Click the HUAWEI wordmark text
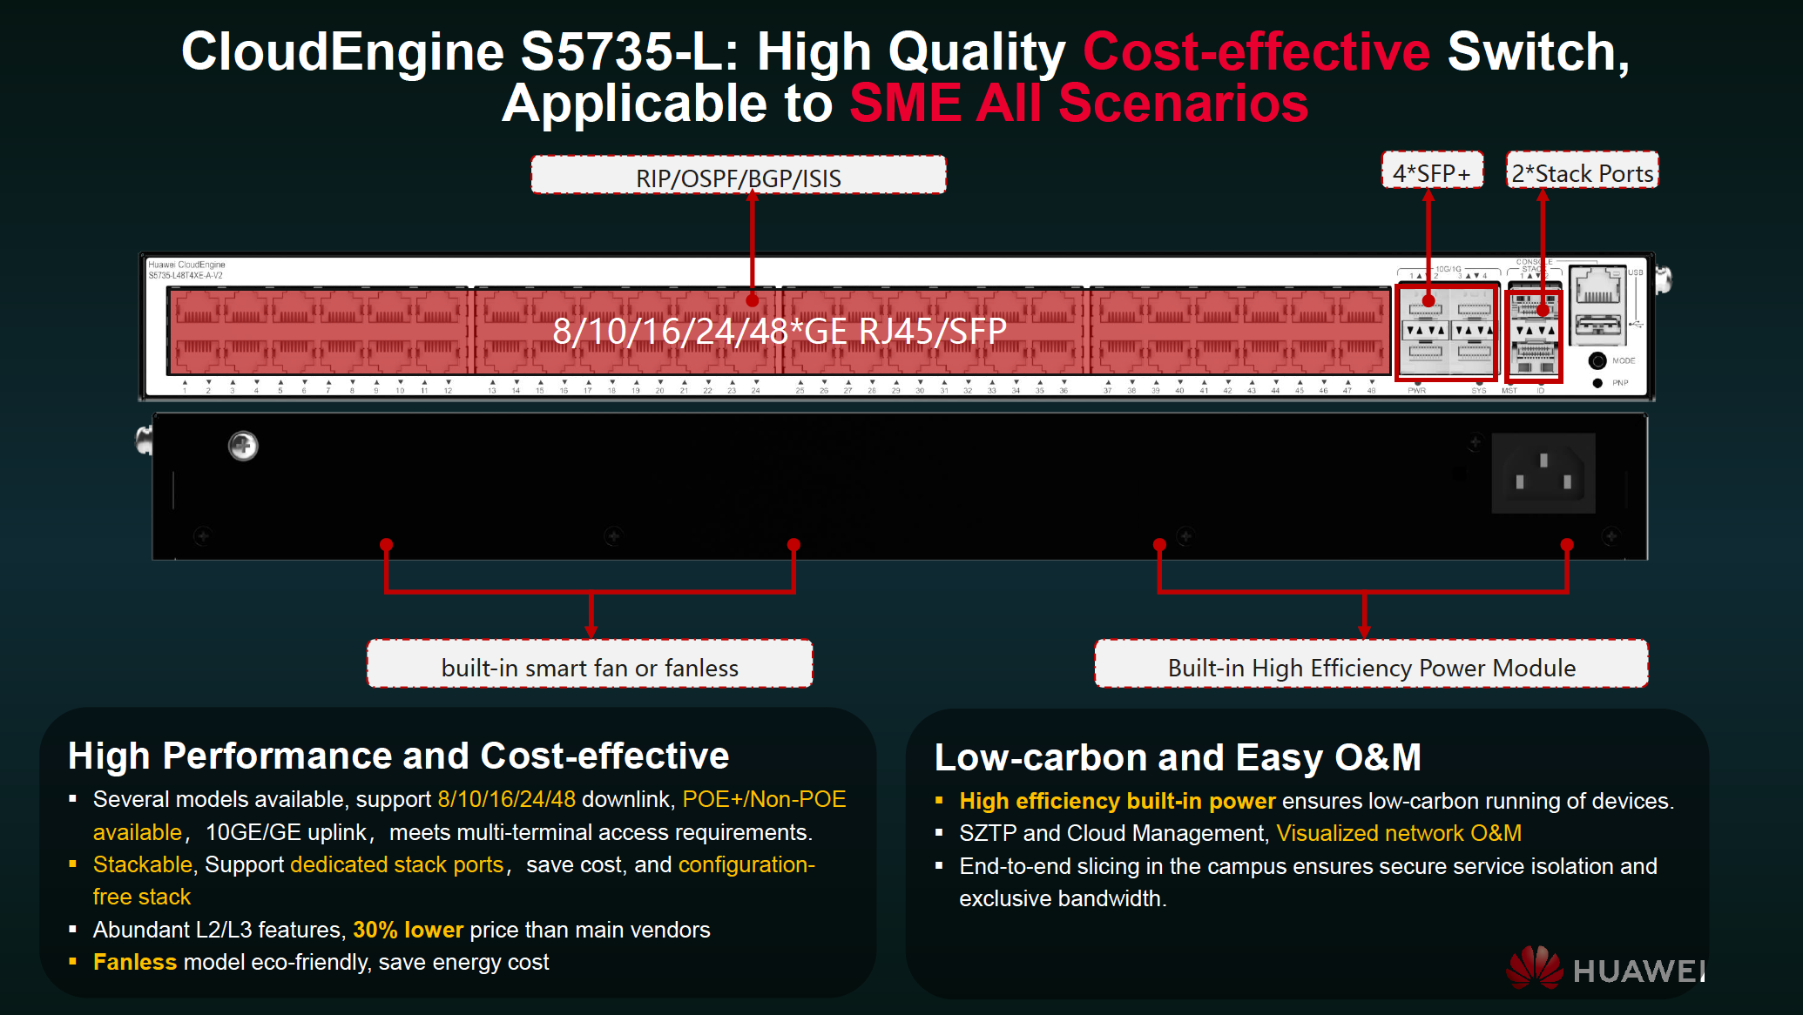1803x1015 pixels. tap(1638, 971)
